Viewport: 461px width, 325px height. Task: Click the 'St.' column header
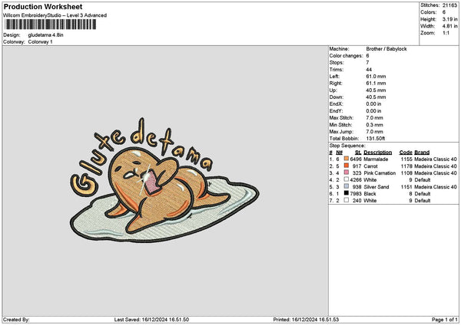point(358,153)
